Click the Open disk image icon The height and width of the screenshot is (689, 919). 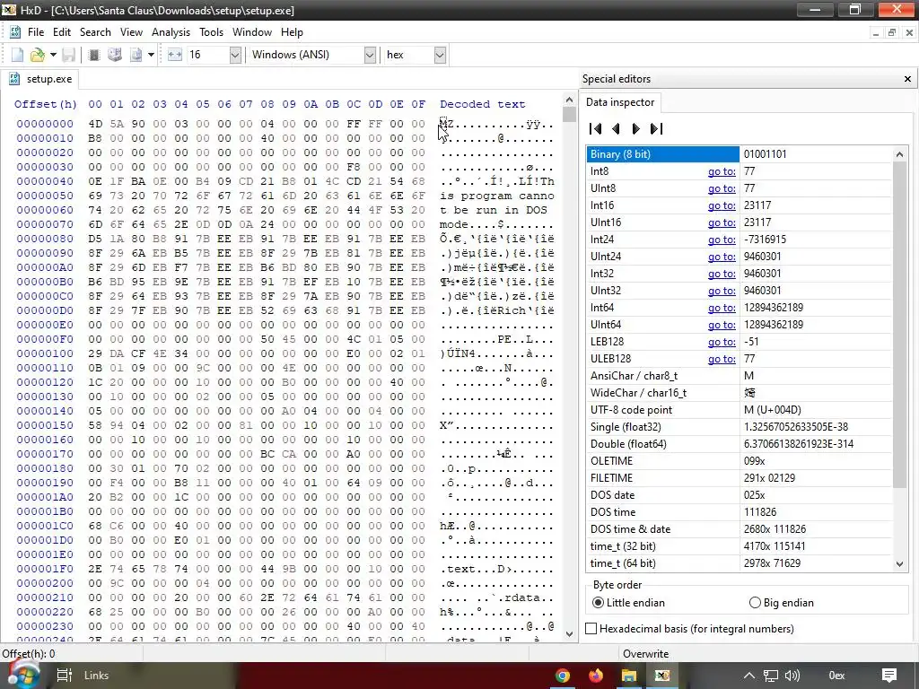[x=136, y=55]
